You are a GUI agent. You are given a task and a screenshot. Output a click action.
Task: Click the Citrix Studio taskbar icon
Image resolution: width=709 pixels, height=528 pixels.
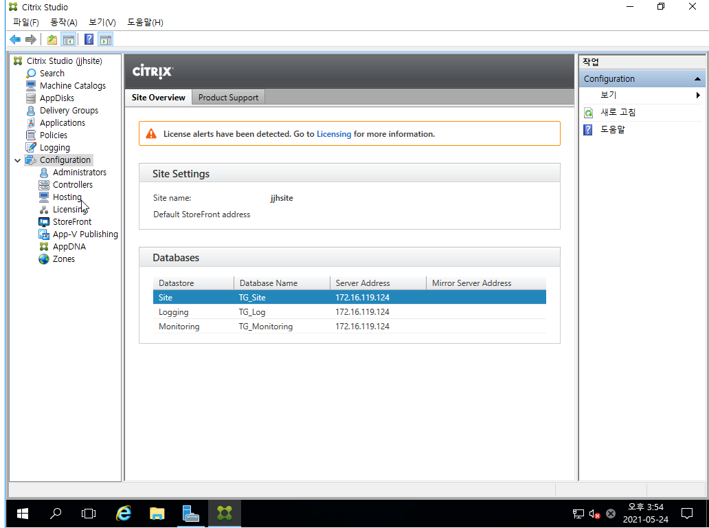(x=224, y=514)
